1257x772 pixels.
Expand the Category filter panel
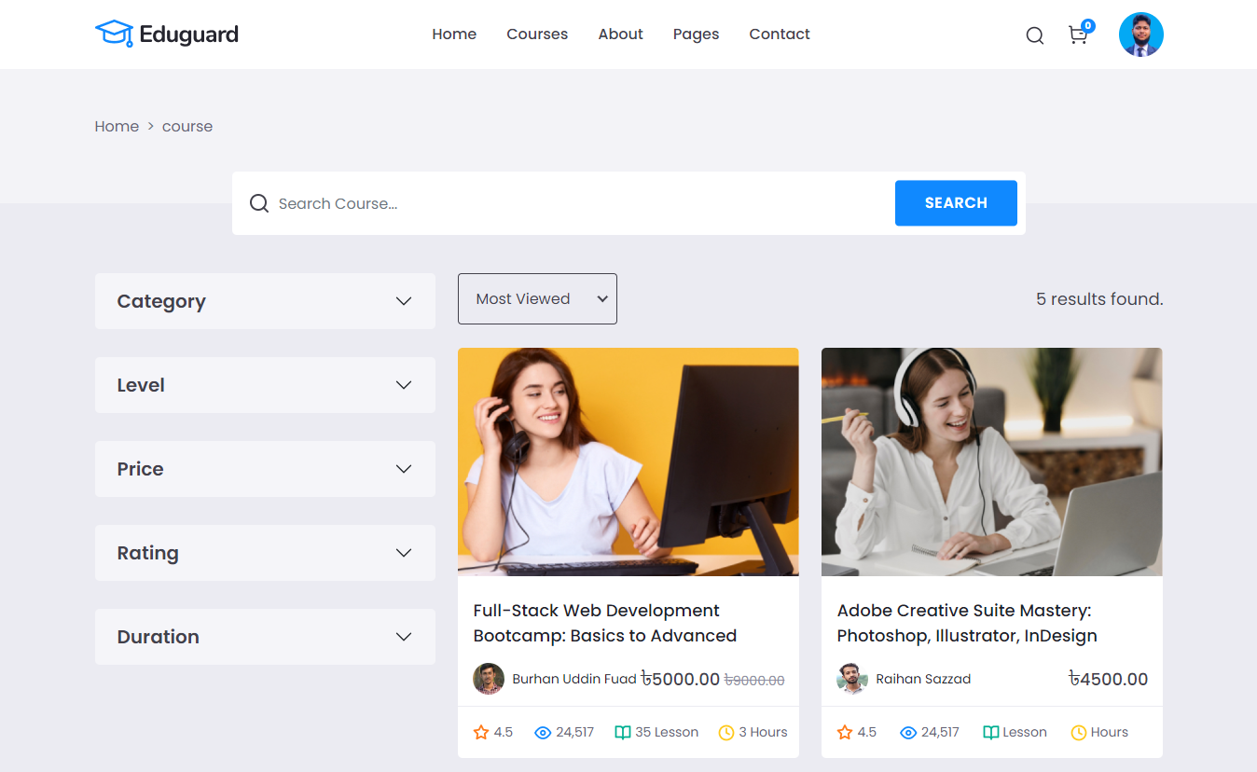click(x=265, y=301)
